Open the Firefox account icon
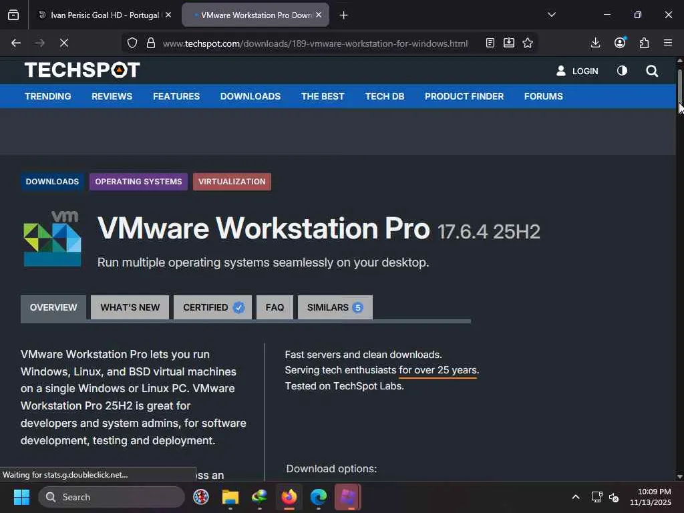This screenshot has width=684, height=513. (x=620, y=43)
